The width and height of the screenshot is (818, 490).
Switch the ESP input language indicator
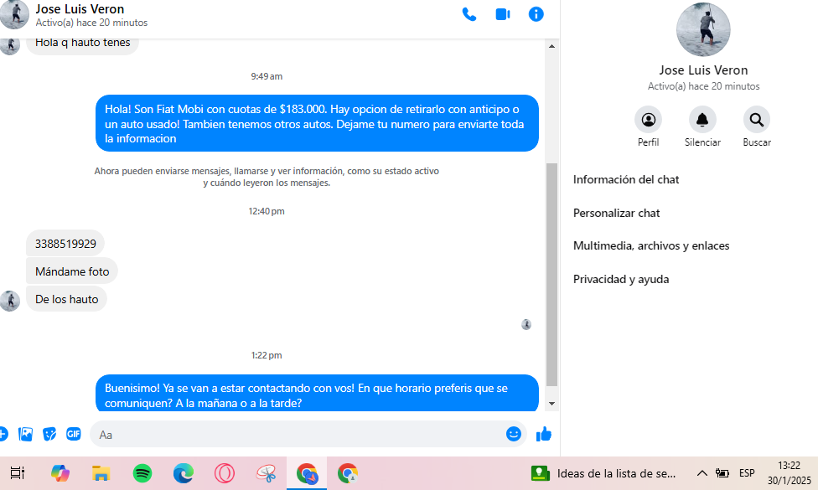[x=747, y=473]
